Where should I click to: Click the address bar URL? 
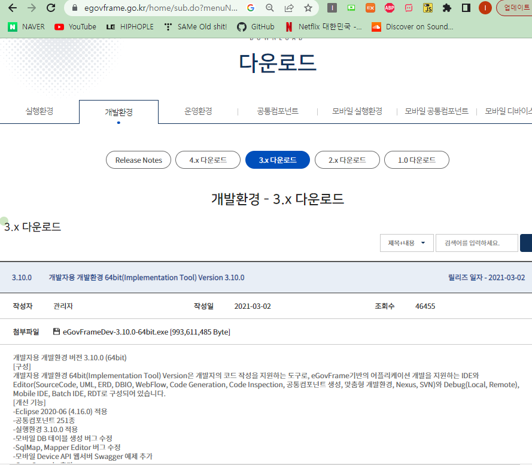click(161, 8)
